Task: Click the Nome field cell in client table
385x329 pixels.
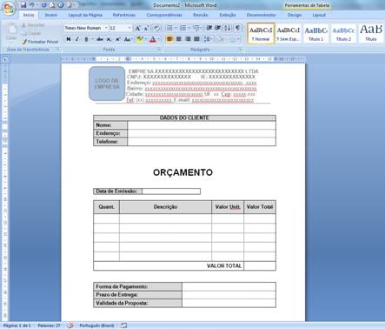Action: point(202,125)
